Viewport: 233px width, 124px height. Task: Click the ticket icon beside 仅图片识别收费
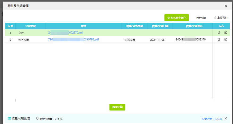(9, 118)
